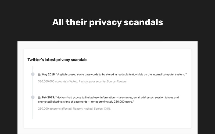This screenshot has width=215, height=134.
Task: Click the vertical timeline line between both entries
Action: coord(33,86)
